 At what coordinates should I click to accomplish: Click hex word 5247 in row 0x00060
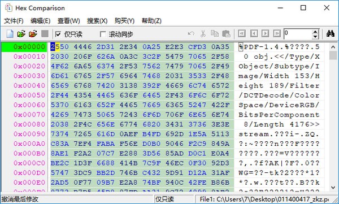[197, 105]
